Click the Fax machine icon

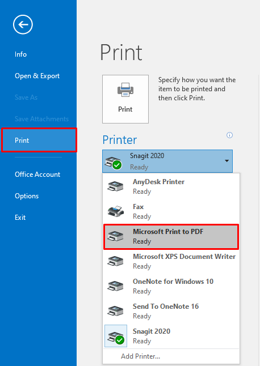[x=115, y=211]
